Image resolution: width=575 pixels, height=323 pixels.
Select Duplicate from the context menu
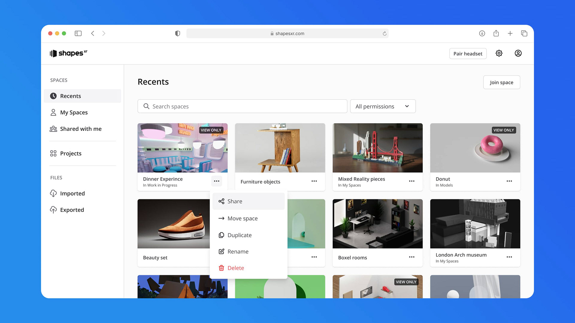239,235
